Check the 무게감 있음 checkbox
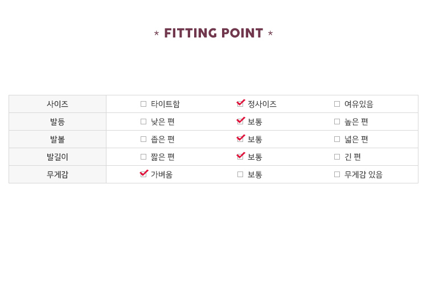The width and height of the screenshot is (427, 297). tap(337, 174)
